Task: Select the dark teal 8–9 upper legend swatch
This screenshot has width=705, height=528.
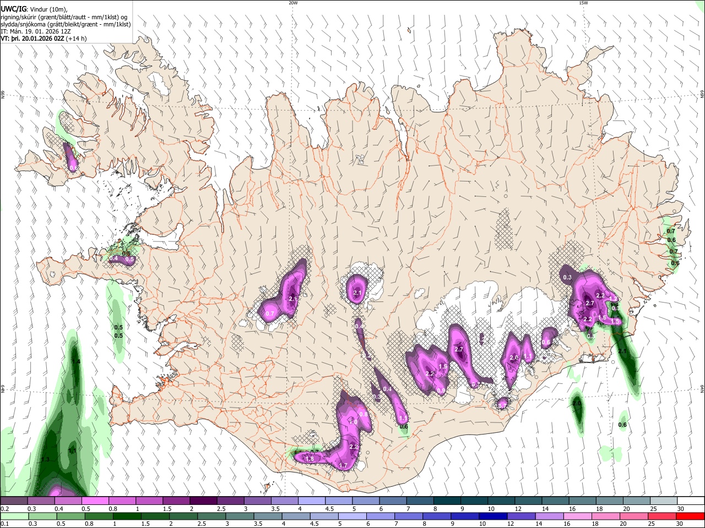Action: pyautogui.click(x=447, y=501)
